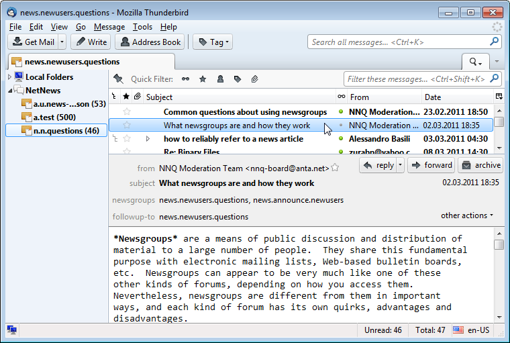Click the message body vertical scrollbar thumb
Viewport: 510px width, 343px height.
[x=499, y=244]
